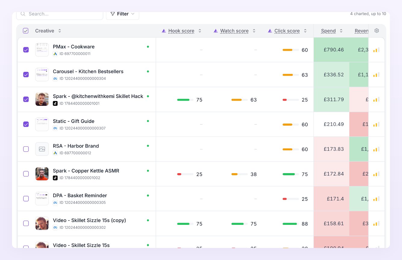Viewport: 402px width, 260px height.
Task: Click click score value 88
Action: point(305,224)
